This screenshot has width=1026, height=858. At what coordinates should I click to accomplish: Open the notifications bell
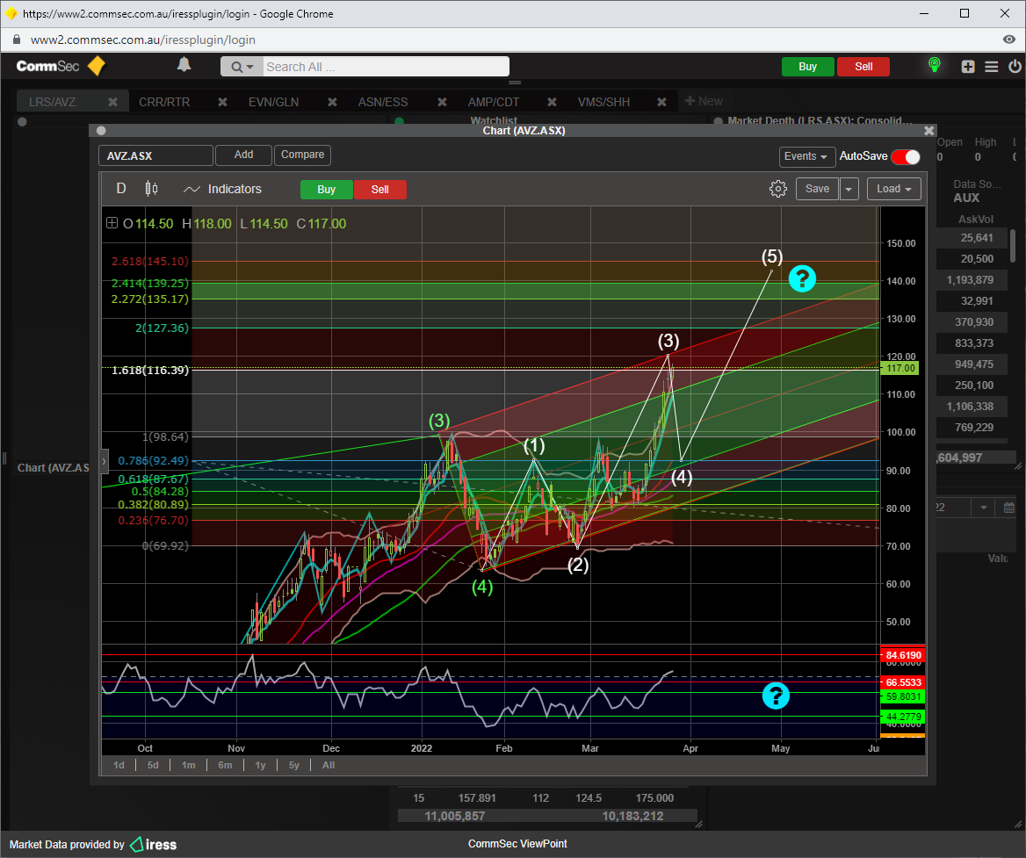pos(184,65)
